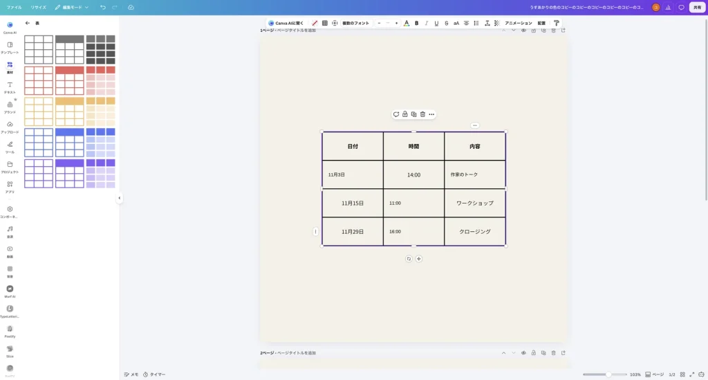Toggle bold formatting
708x380 pixels.
click(x=416, y=23)
